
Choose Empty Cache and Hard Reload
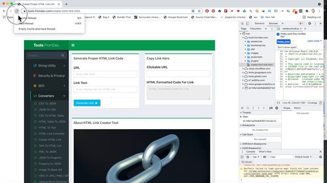49,29
